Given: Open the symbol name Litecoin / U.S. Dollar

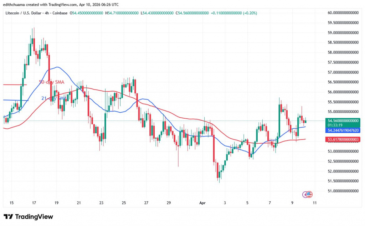Looking at the screenshot, I should coord(23,12).
